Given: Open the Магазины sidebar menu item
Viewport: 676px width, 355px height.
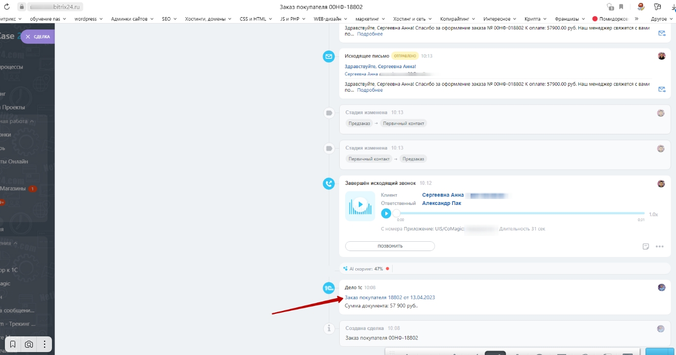Looking at the screenshot, I should click(x=13, y=188).
